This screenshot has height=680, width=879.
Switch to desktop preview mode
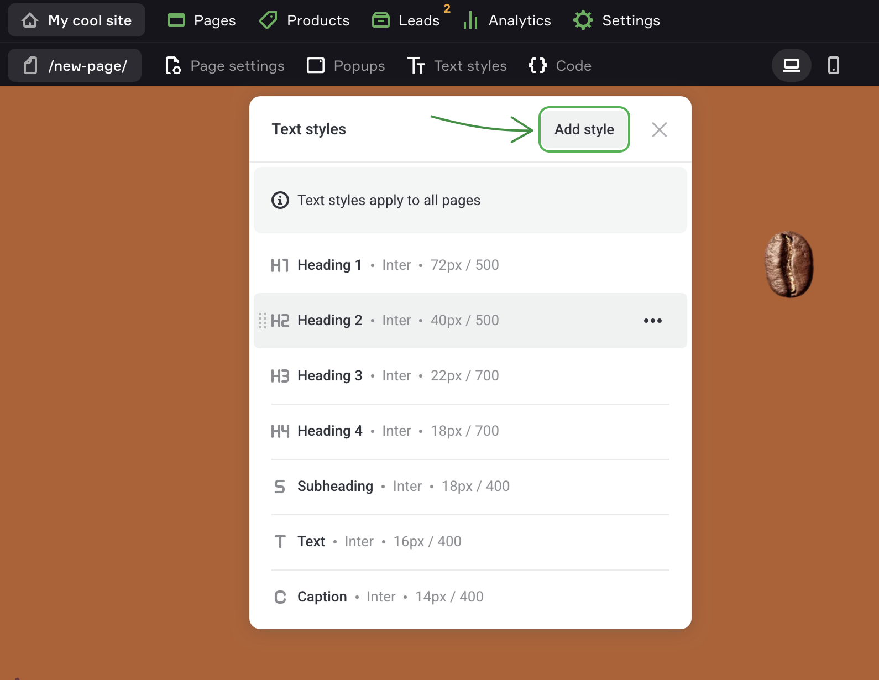[791, 65]
